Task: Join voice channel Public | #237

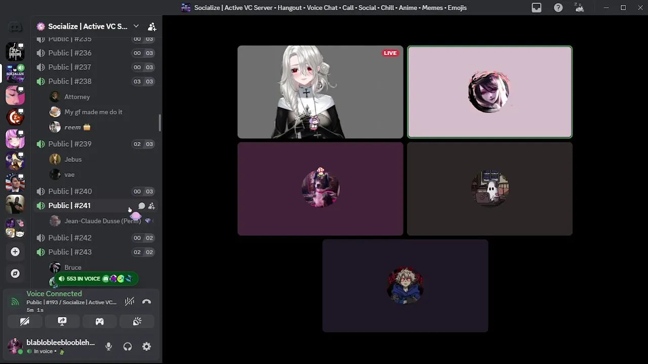Action: click(x=96, y=67)
